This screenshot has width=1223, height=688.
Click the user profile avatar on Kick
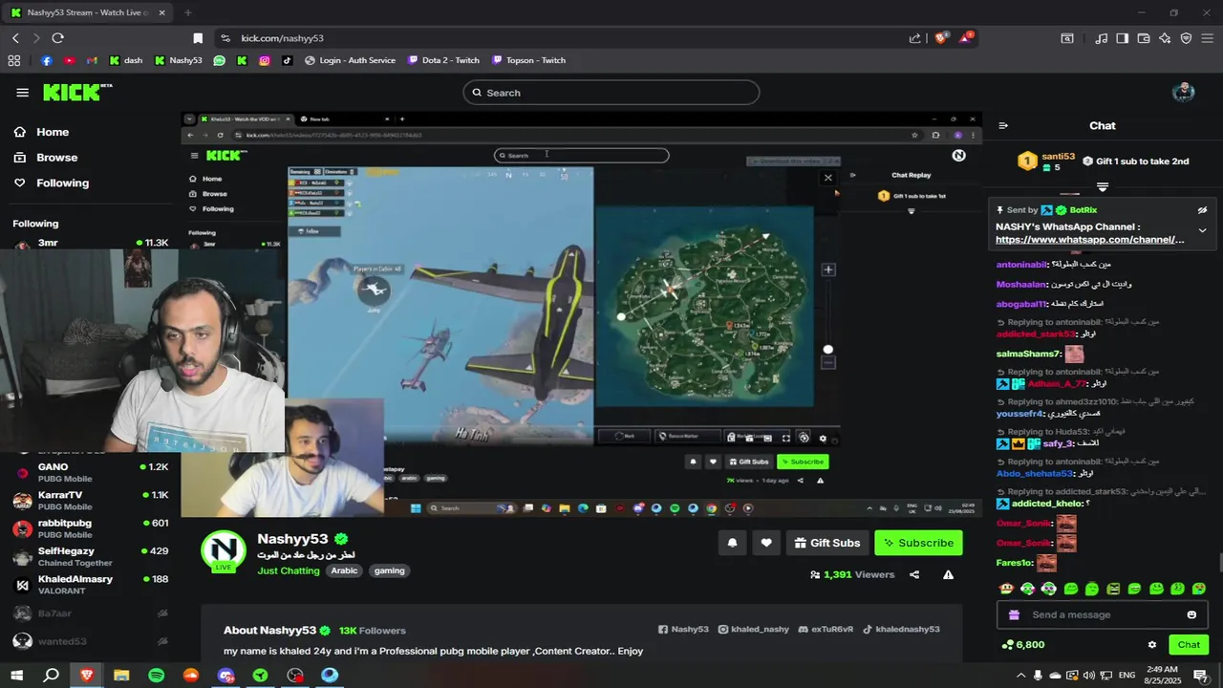(1184, 93)
